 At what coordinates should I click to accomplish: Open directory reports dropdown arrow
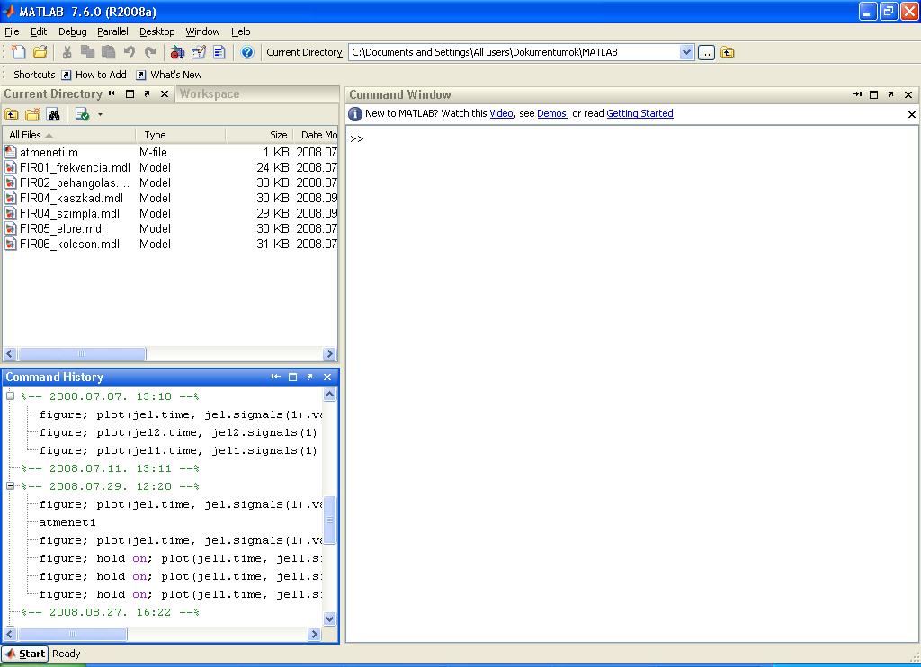click(x=100, y=114)
